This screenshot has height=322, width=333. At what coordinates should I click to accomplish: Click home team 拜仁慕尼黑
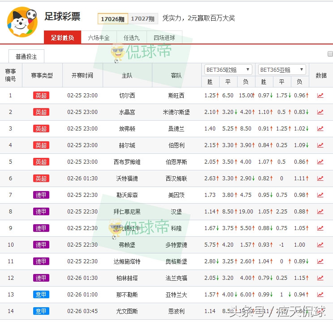[x=127, y=212]
